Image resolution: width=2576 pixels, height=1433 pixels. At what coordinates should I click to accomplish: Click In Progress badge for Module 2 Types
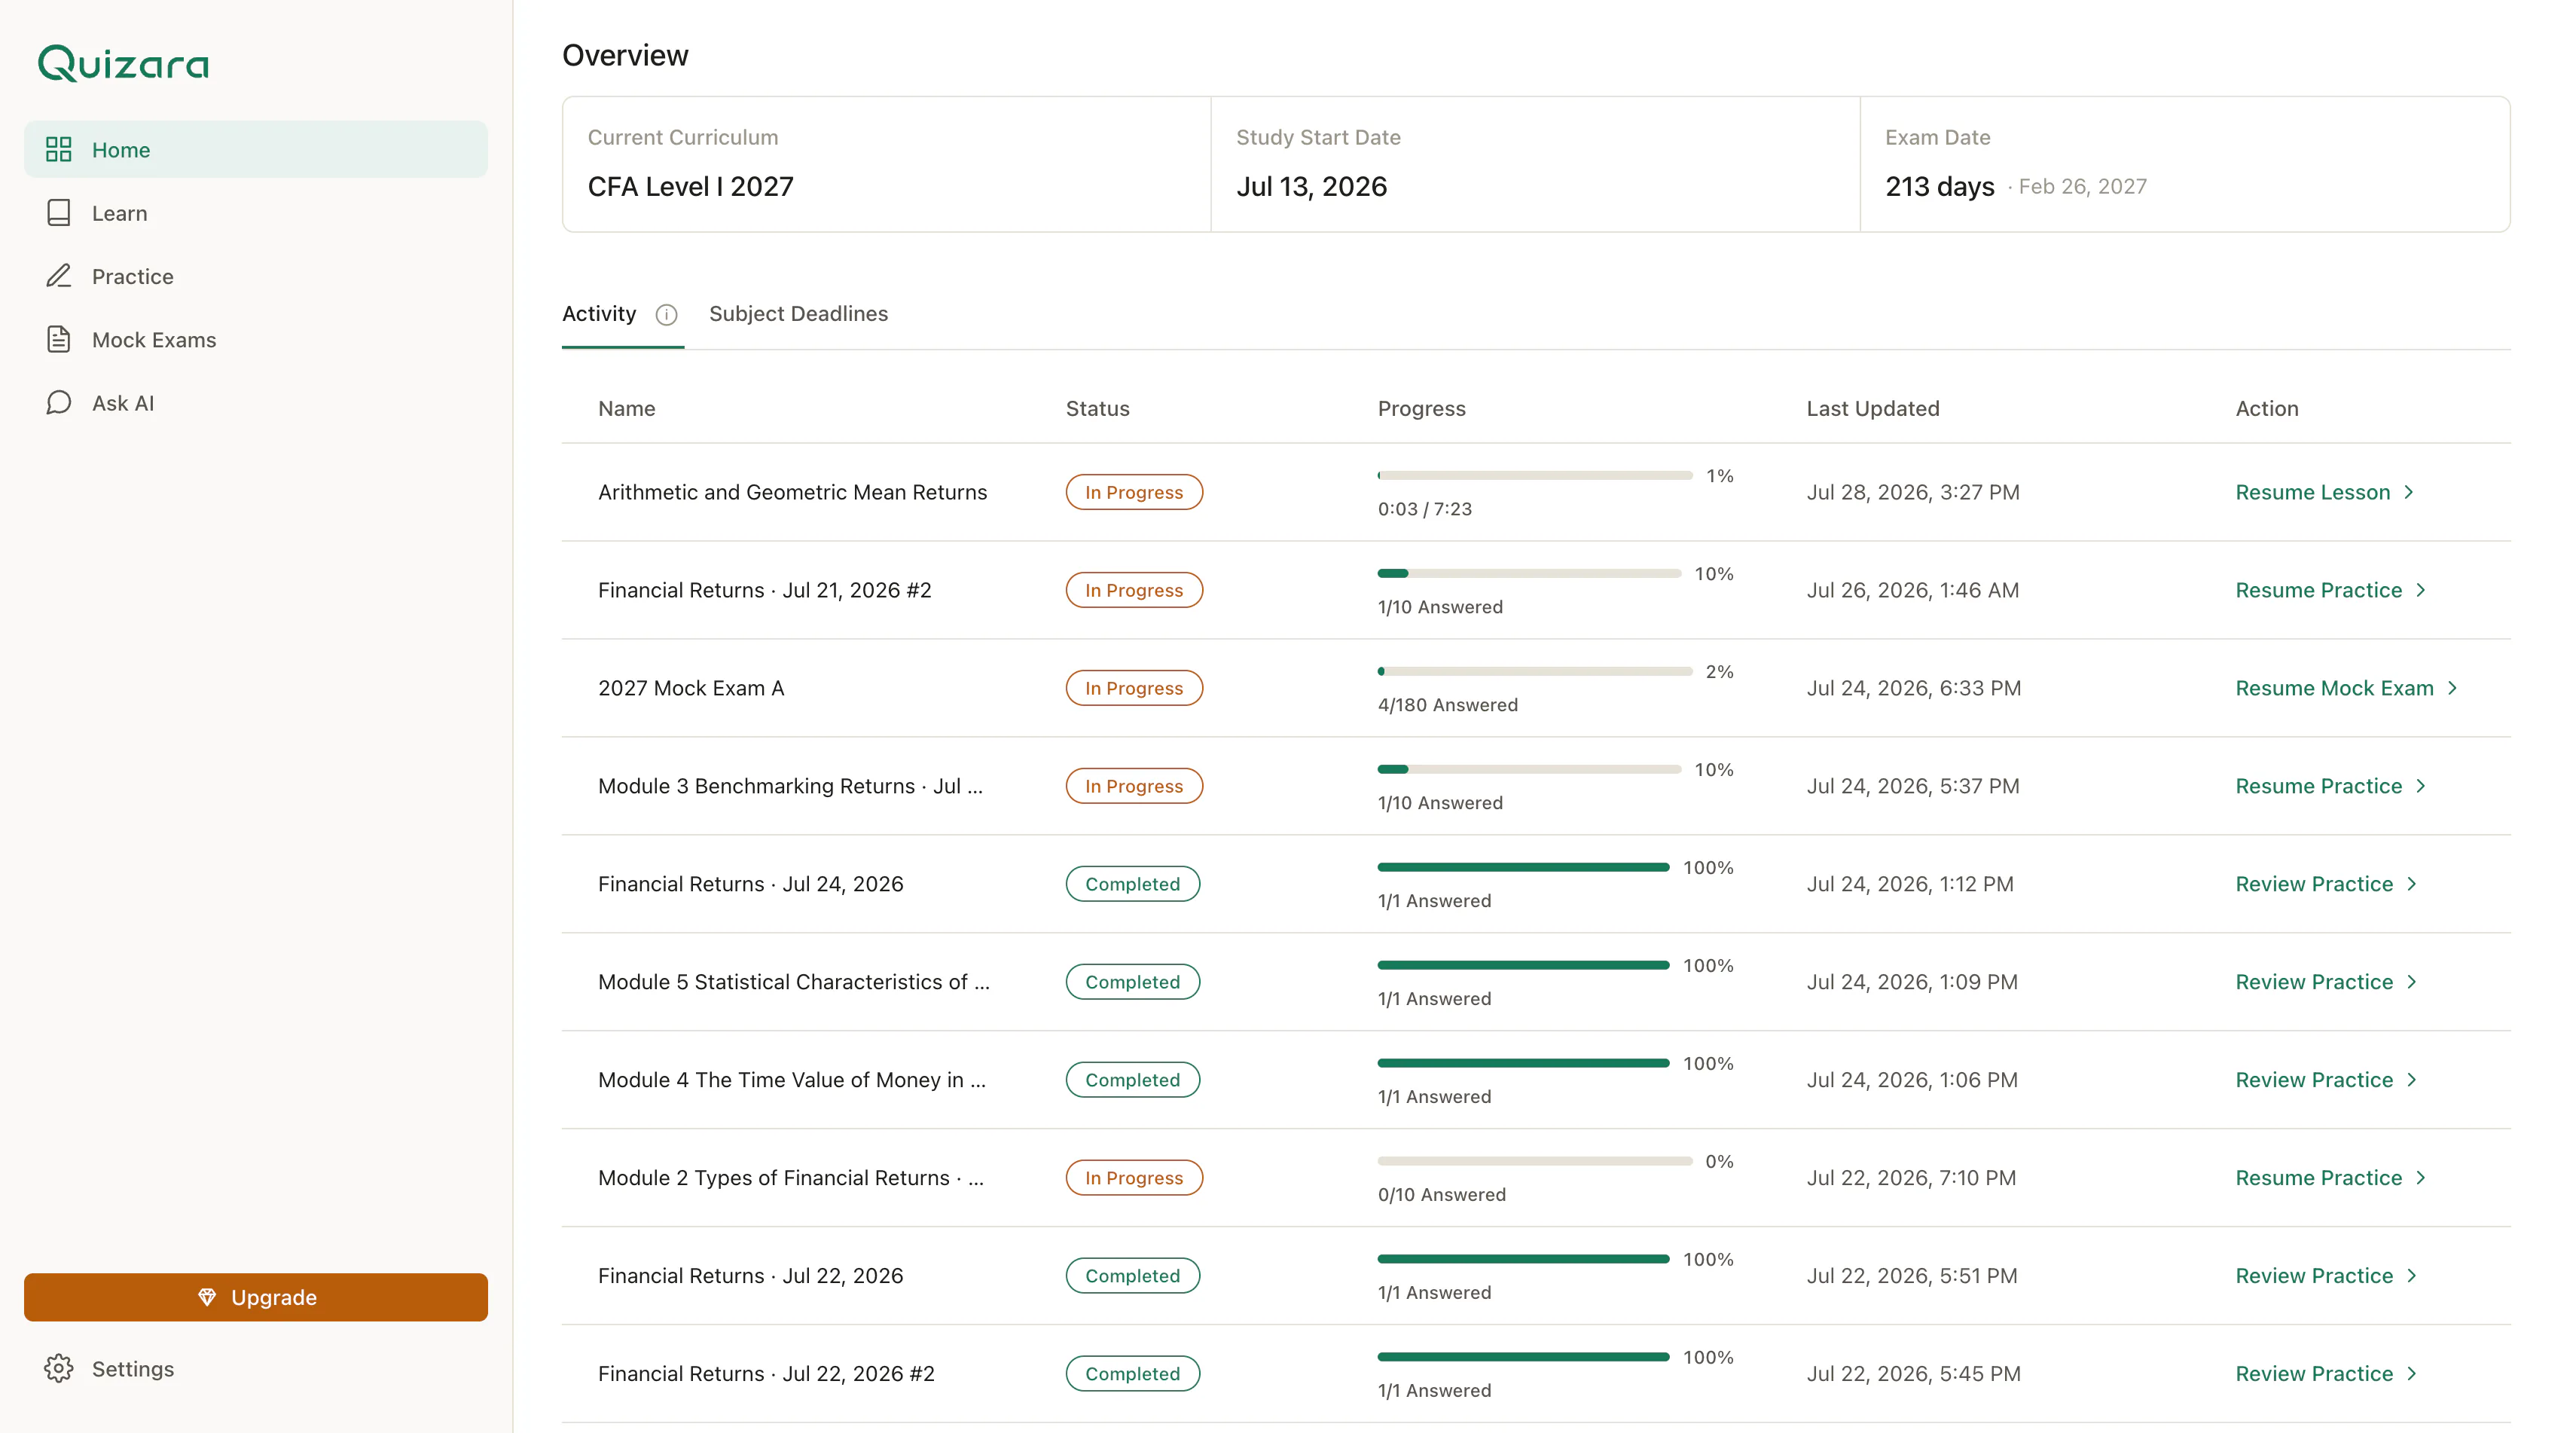(1134, 1178)
